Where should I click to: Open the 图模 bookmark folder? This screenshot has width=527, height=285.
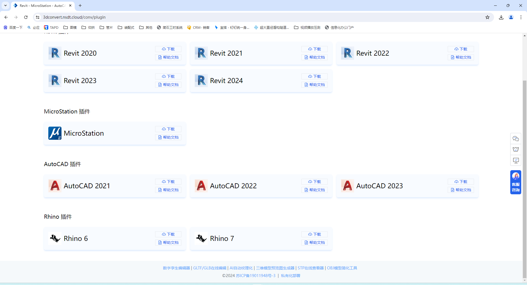pos(70,27)
